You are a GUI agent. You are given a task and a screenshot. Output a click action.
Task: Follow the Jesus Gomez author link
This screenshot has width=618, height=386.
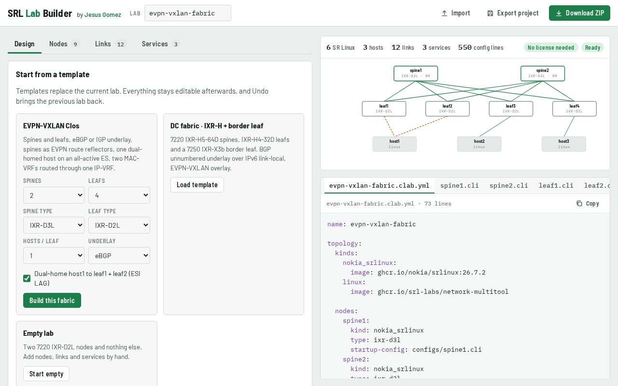click(x=103, y=15)
